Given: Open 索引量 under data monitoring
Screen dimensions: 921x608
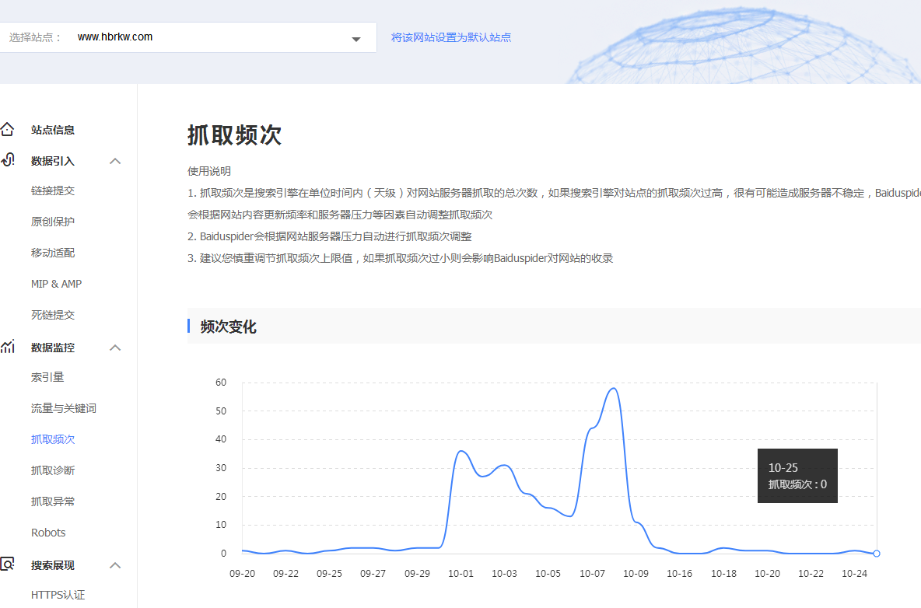Looking at the screenshot, I should point(47,377).
